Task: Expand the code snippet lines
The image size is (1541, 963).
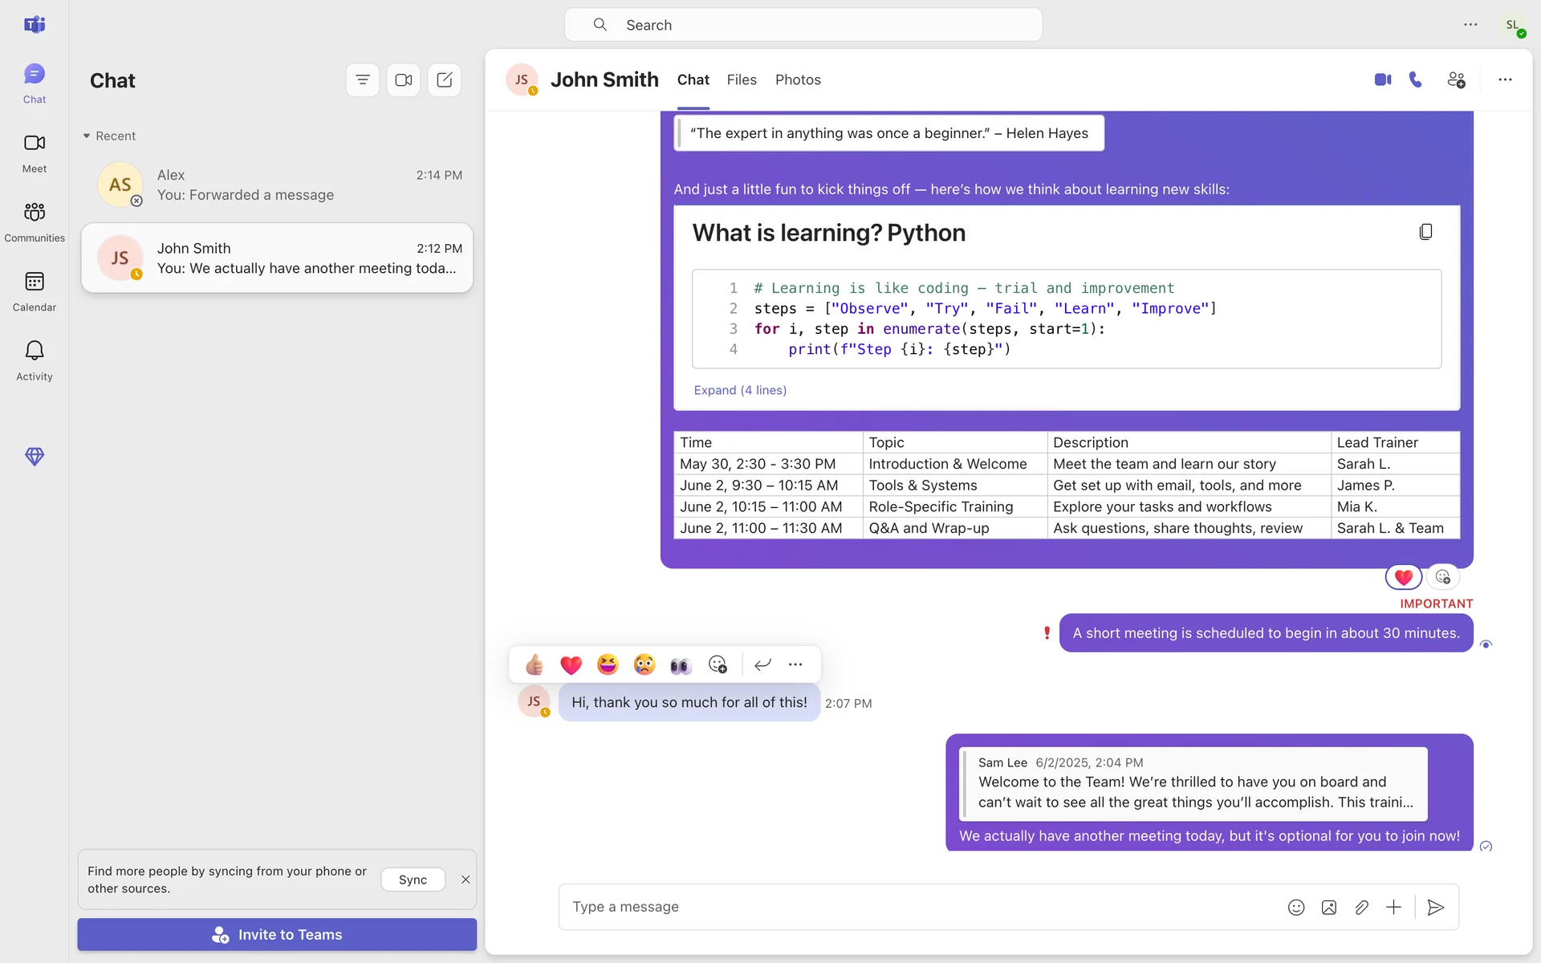Action: (740, 390)
